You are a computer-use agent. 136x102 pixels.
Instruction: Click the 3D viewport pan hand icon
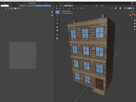pyautogui.click(x=135, y=23)
